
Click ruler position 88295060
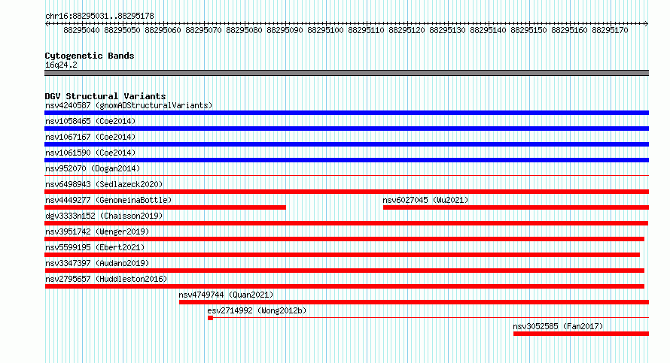coord(163,30)
